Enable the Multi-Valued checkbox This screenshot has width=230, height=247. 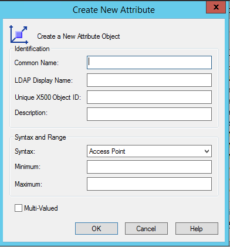point(18,208)
